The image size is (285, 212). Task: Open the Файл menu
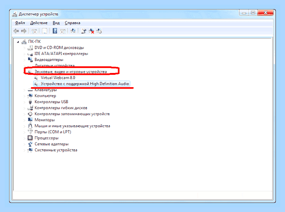tap(20, 23)
